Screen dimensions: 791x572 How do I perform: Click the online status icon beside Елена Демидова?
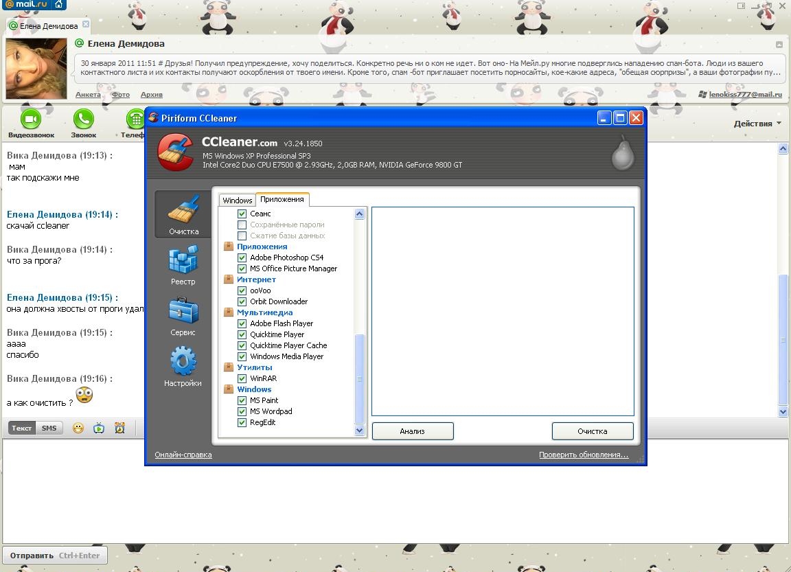[x=79, y=43]
